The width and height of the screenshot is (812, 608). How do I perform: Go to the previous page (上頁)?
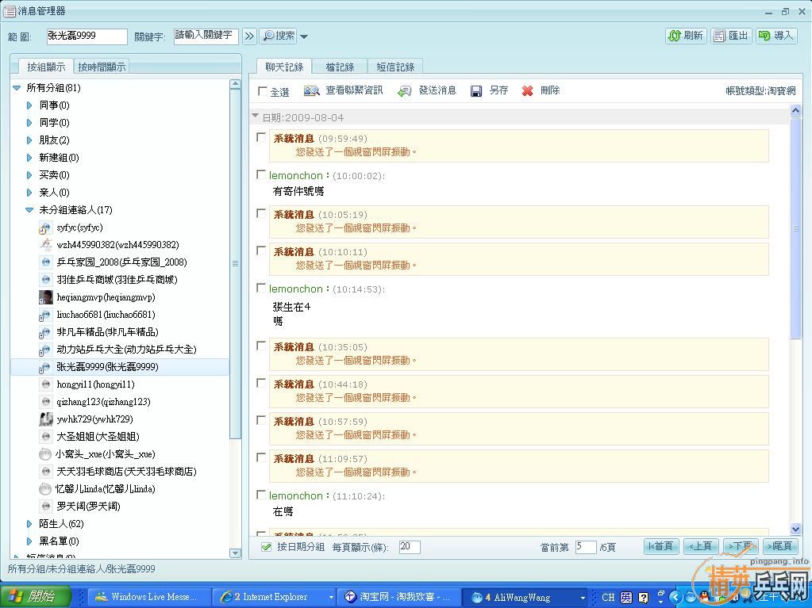click(x=701, y=546)
